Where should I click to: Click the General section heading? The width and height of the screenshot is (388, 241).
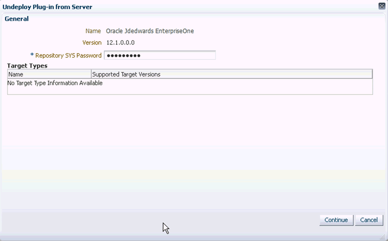(x=17, y=19)
